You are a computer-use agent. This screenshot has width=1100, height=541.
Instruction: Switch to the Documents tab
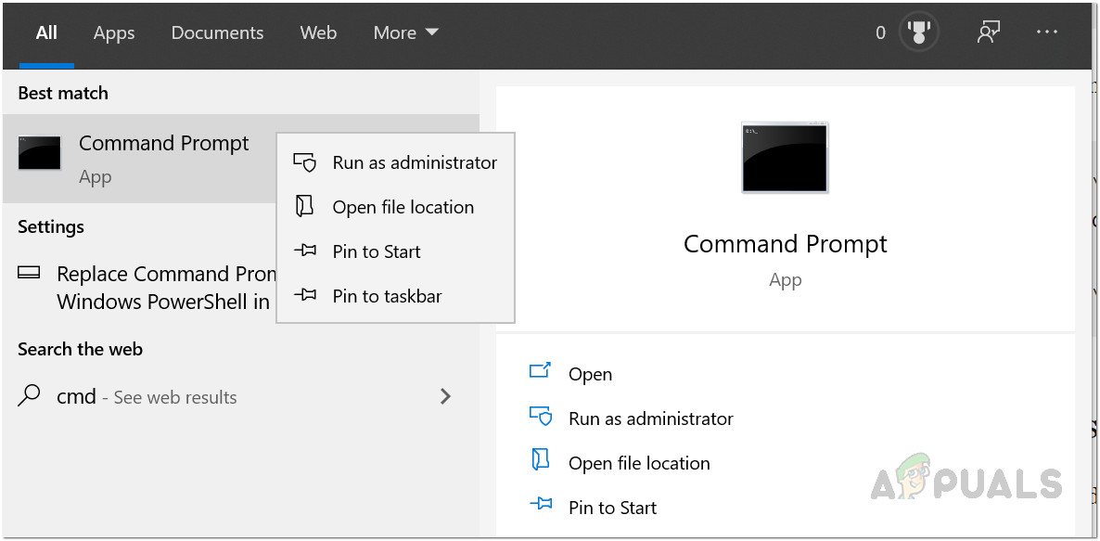coord(217,32)
